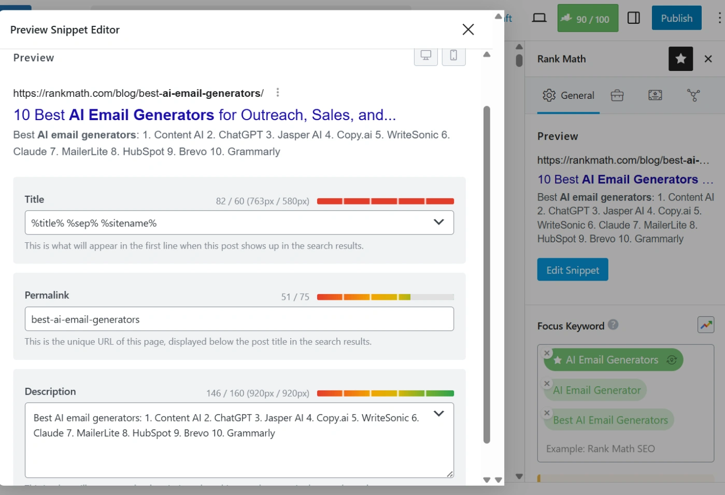Open the three-dot menu next to the preview URL
This screenshot has height=495, width=725.
click(278, 93)
